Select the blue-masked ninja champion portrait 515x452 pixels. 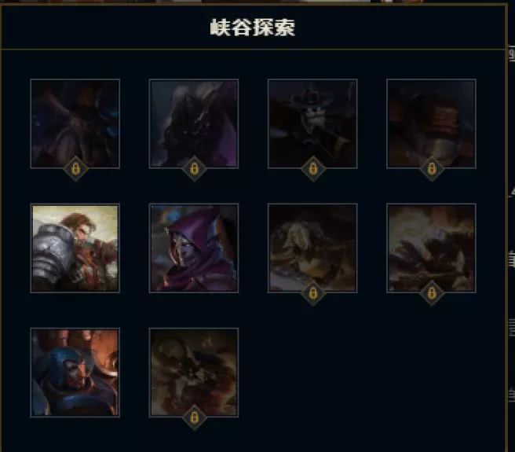75,373
